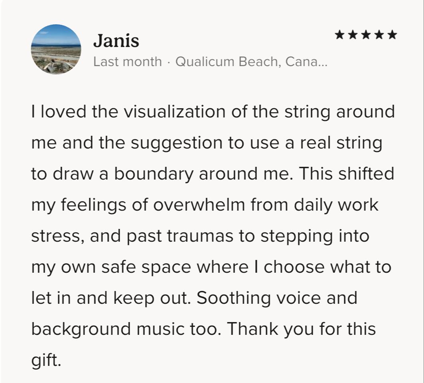Select the fourth rating star
This screenshot has width=424, height=383.
pyautogui.click(x=379, y=35)
